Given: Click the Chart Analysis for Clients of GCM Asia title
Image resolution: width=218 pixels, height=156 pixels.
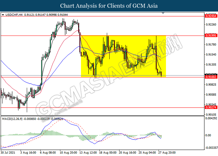Looking at the screenshot, I should point(109,6).
